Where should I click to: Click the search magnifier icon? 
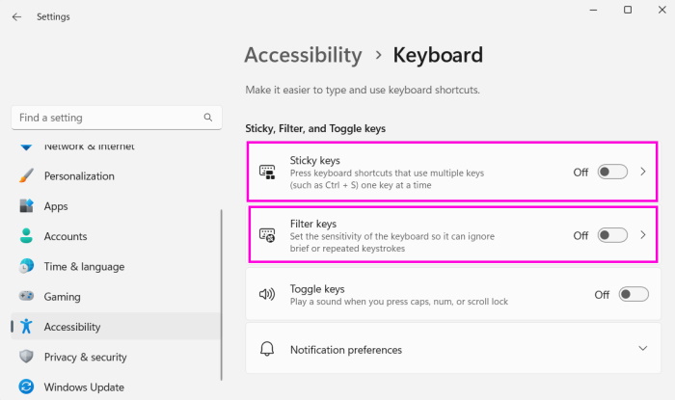(207, 118)
